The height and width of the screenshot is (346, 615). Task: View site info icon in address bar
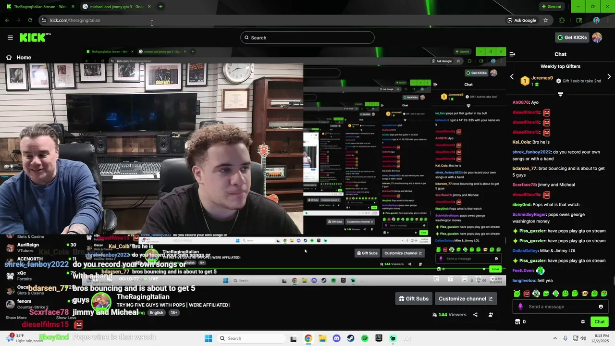click(x=44, y=20)
